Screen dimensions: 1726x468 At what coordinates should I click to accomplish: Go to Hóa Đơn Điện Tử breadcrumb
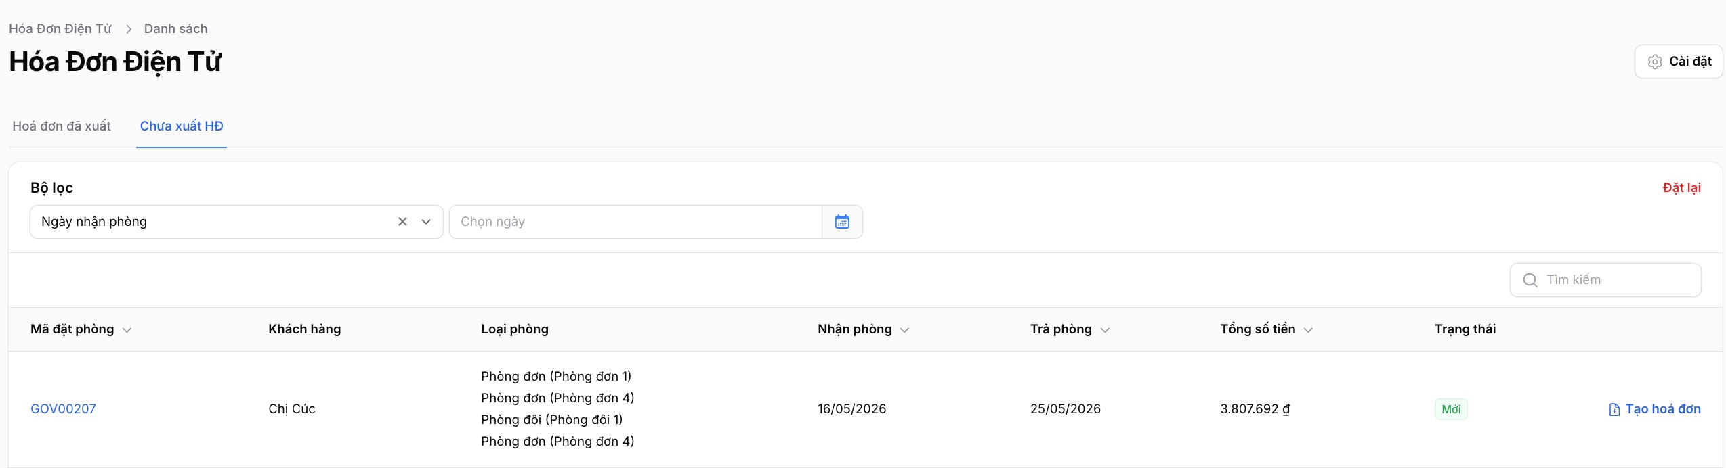60,29
